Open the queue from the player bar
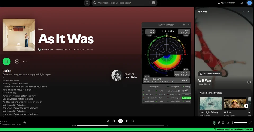 (223, 122)
